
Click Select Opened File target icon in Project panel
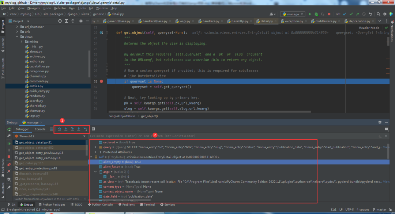pos(60,21)
